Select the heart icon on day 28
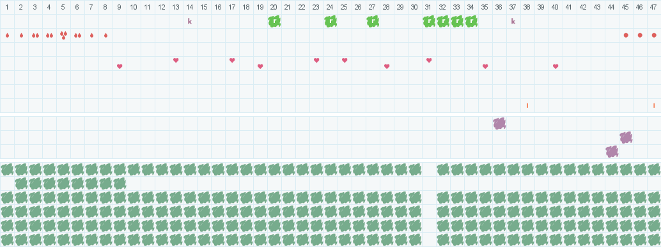This screenshot has width=661, height=247. point(387,66)
